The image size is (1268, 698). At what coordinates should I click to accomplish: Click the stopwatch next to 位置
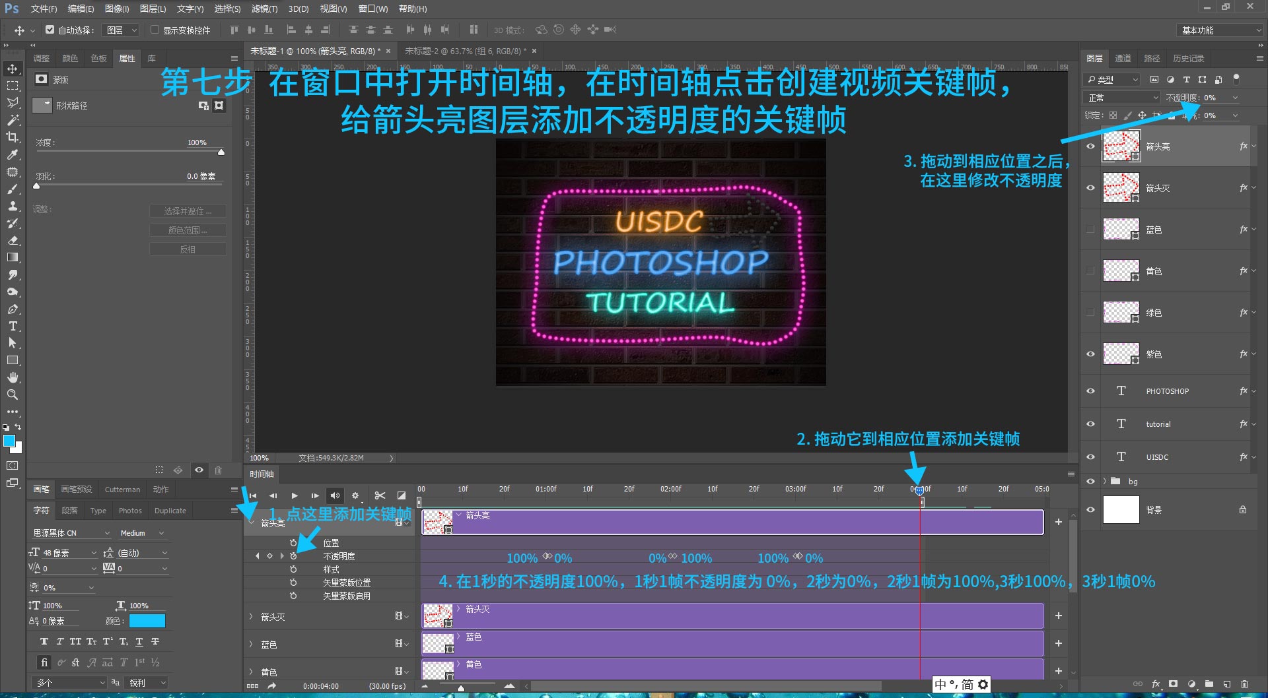293,543
